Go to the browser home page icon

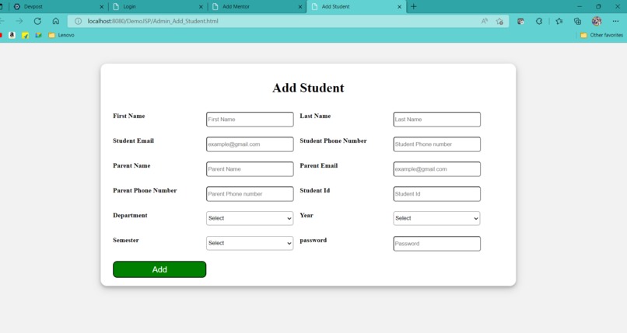click(x=55, y=21)
